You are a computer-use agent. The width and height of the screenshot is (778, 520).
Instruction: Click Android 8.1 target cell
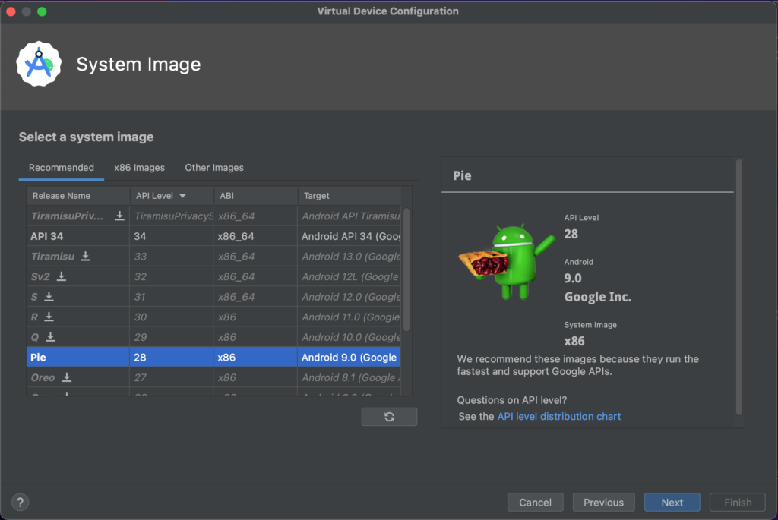coord(349,377)
